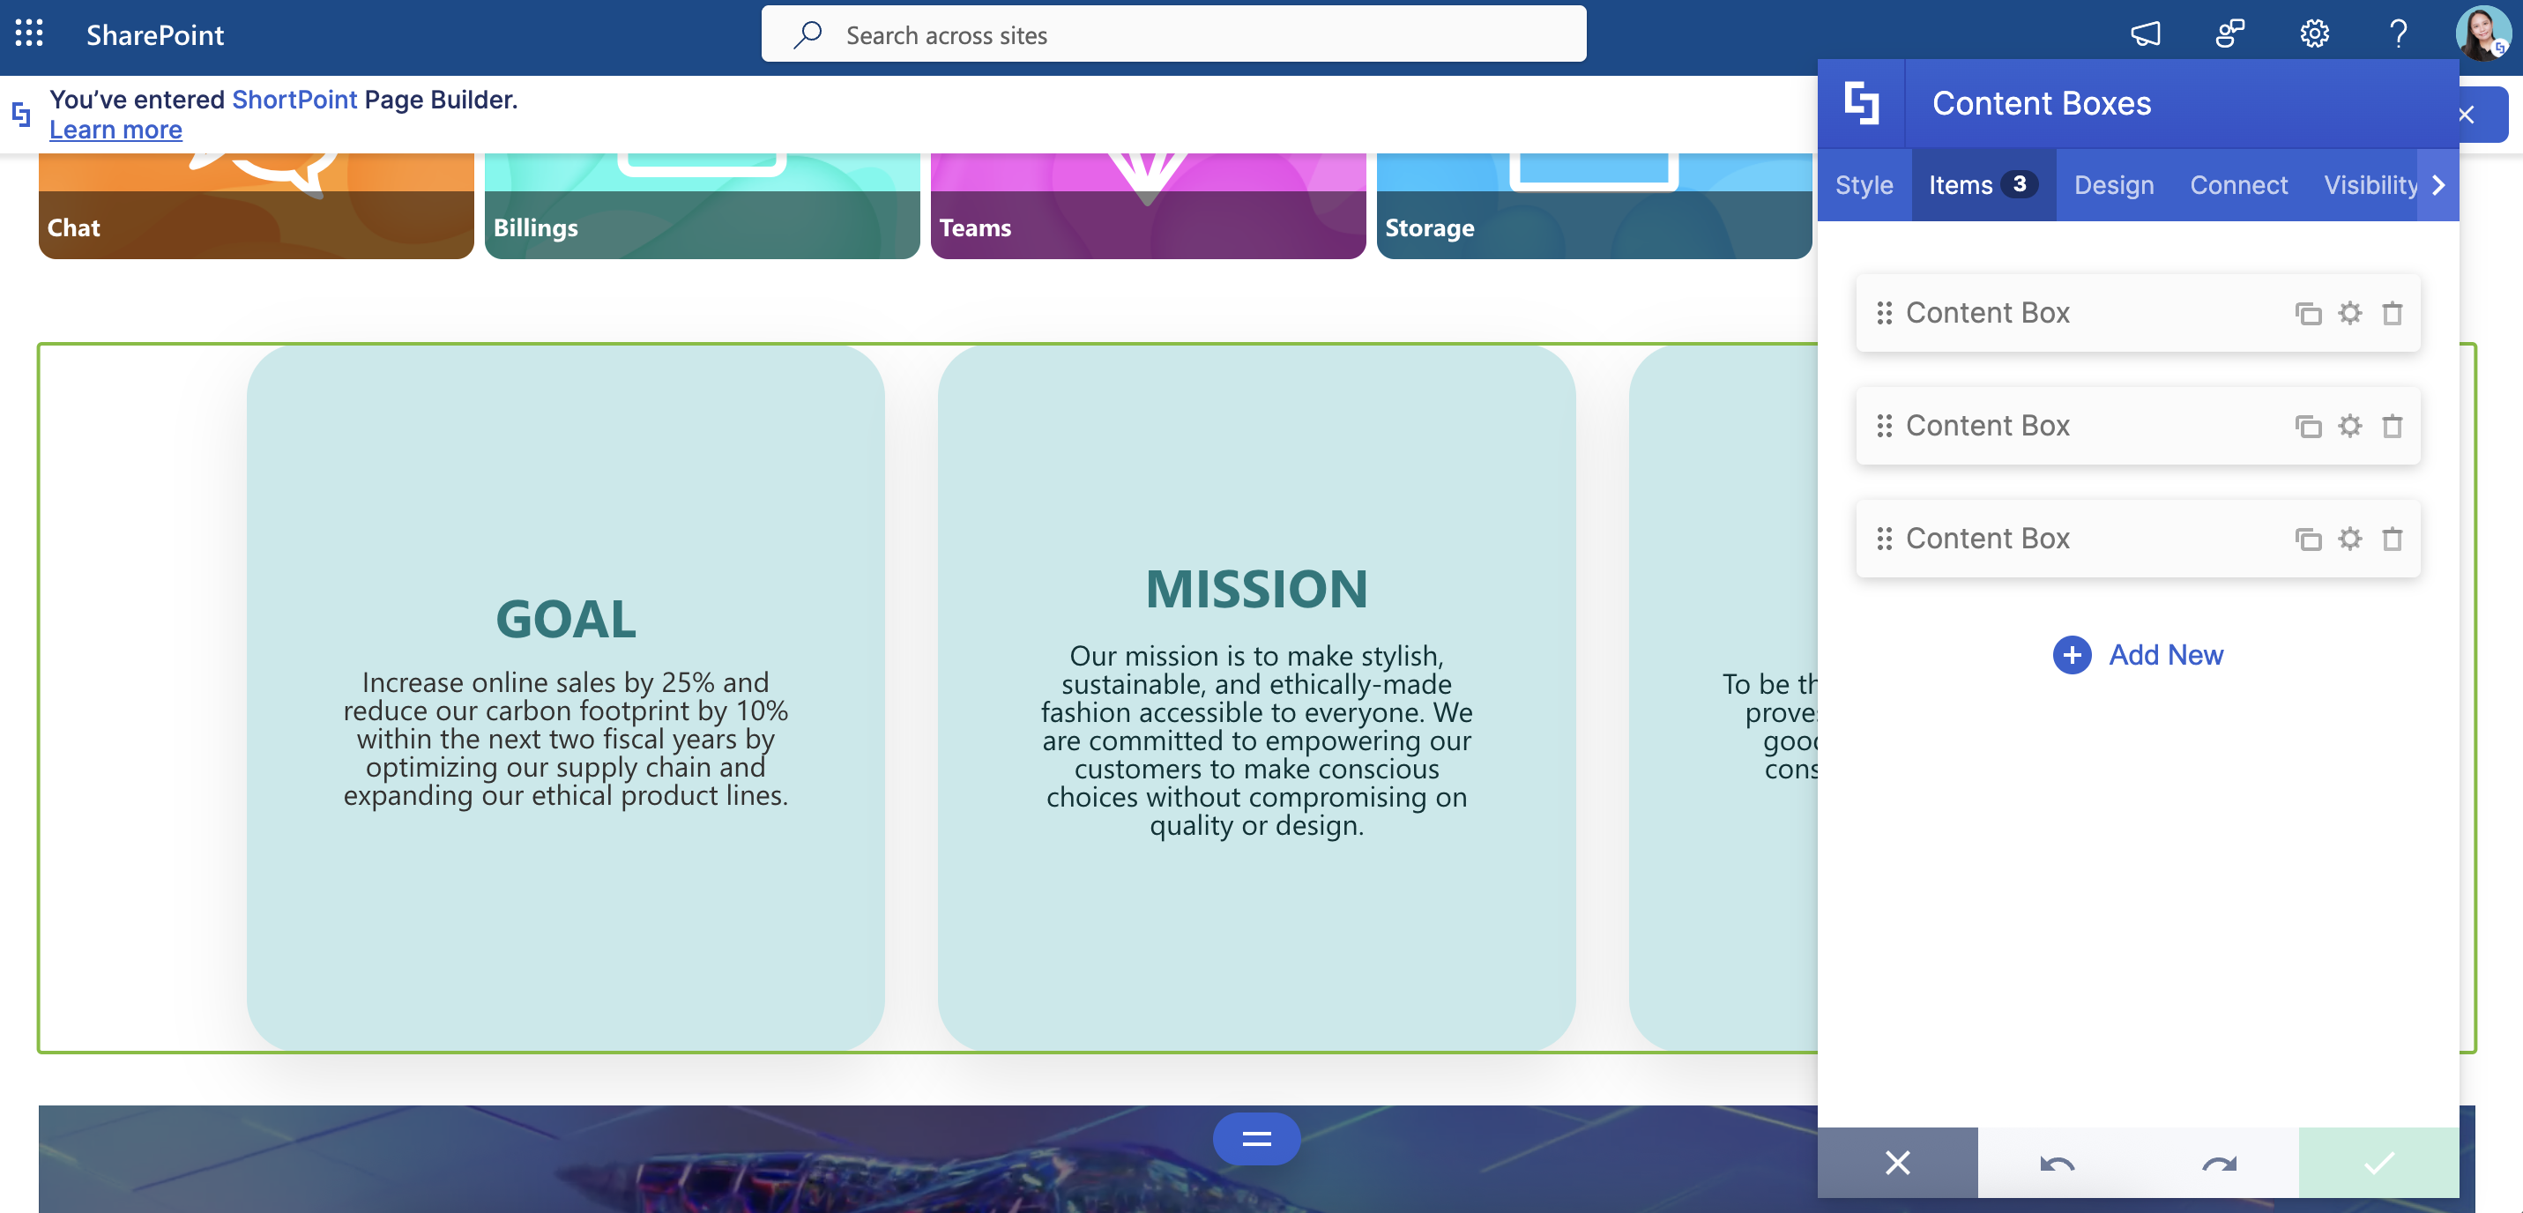Open settings gear of second Content Box
Screen dimensions: 2523x1213
click(2349, 426)
